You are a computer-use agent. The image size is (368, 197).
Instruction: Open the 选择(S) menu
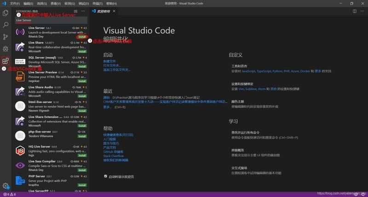(42, 4)
